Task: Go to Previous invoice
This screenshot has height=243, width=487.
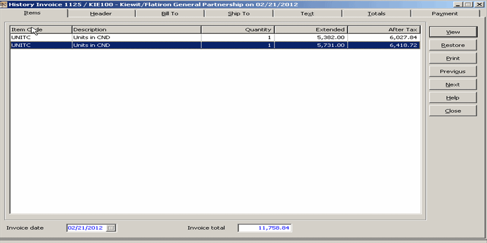Action: click(452, 71)
